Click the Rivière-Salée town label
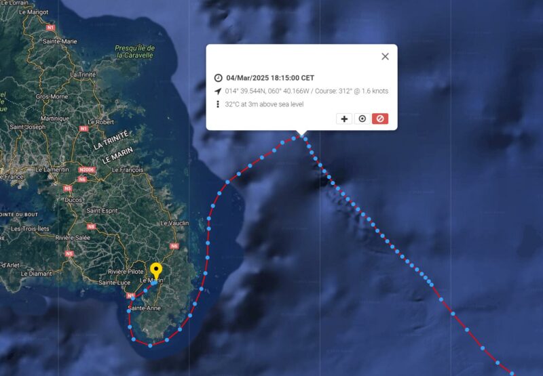 [73, 238]
